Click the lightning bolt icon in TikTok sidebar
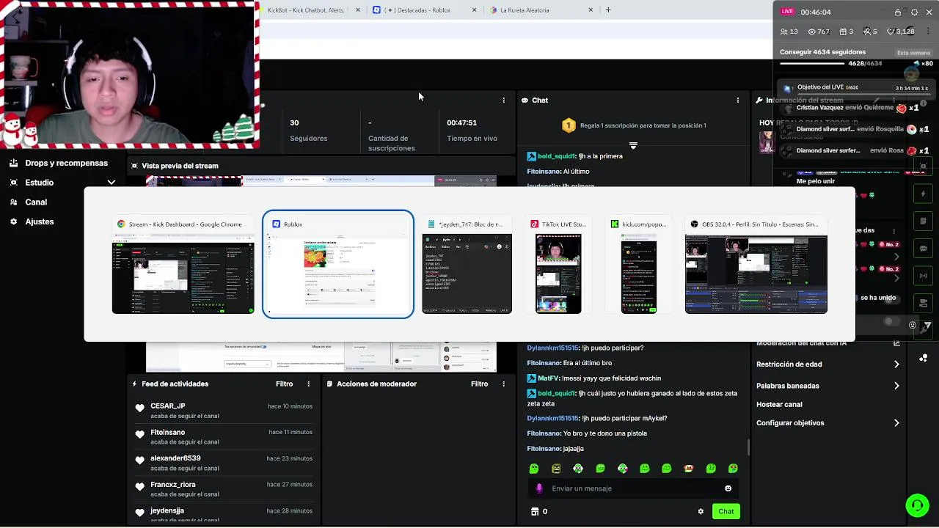939x528 pixels. 924,194
